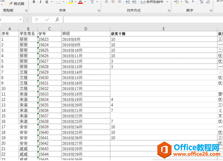Select the cell with student ID 15636
The height and width of the screenshot is (161, 223).
tap(50, 111)
